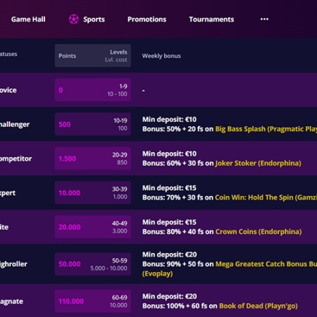Click the soccer ball Sports icon
Viewport: 317px width, 317px height.
point(74,19)
